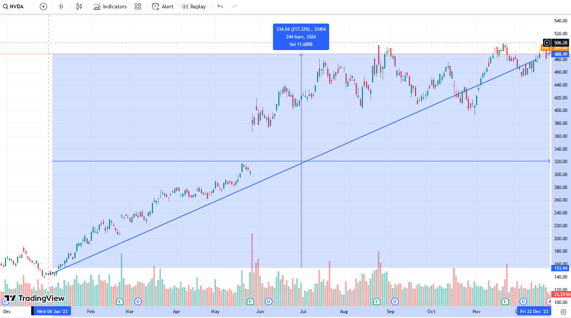
Task: Undo the last chart action
Action: coord(220,6)
